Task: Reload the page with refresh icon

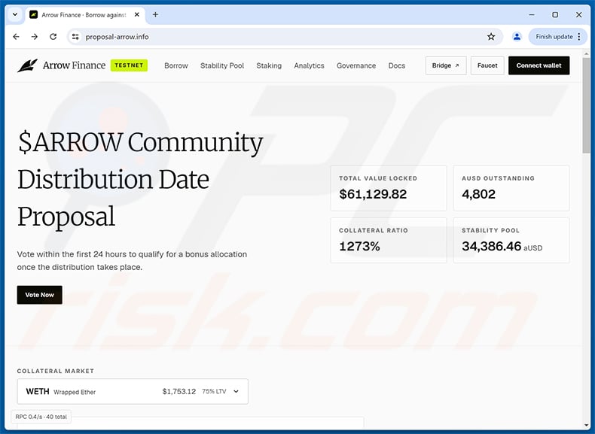Action: tap(53, 37)
